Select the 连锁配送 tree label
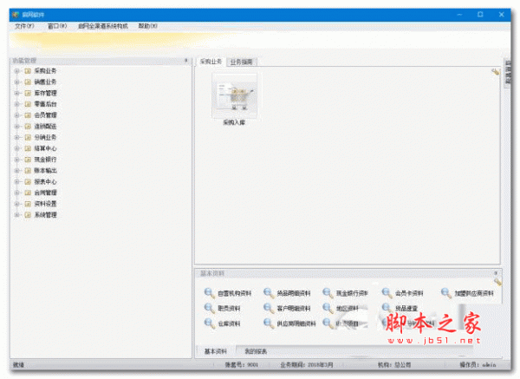Image resolution: width=520 pixels, height=379 pixels. coord(45,127)
